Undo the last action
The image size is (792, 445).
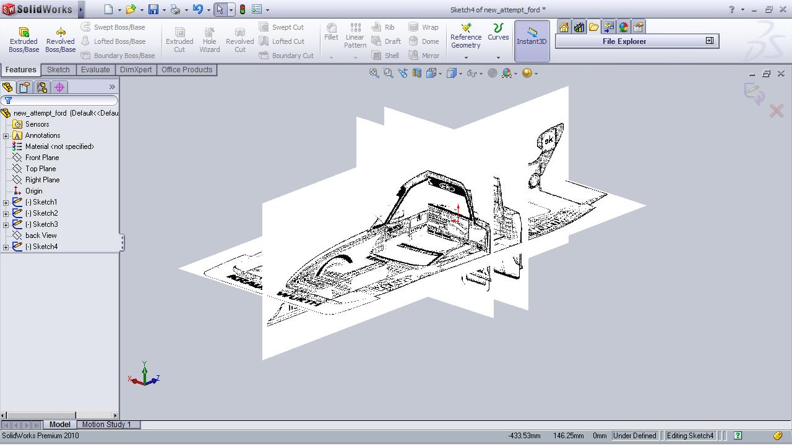197,9
